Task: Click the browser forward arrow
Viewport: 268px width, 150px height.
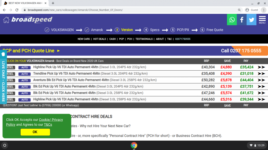Action: tap(11, 10)
